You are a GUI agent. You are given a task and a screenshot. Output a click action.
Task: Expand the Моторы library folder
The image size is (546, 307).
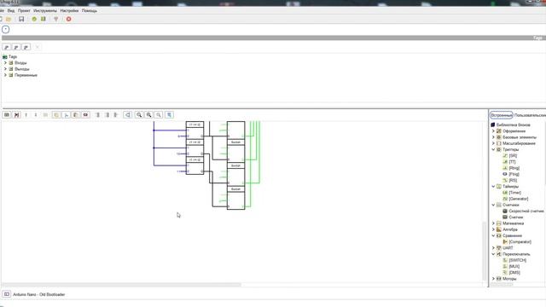coord(493,279)
